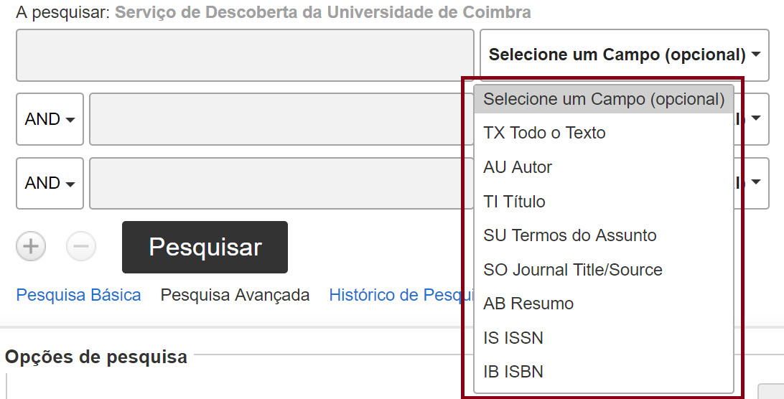Image resolution: width=784 pixels, height=399 pixels.
Task: Open the first AND operator dropdown
Action: point(50,119)
